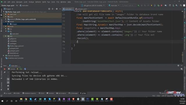Open Visual Studio from the taskbar

tap(69, 99)
